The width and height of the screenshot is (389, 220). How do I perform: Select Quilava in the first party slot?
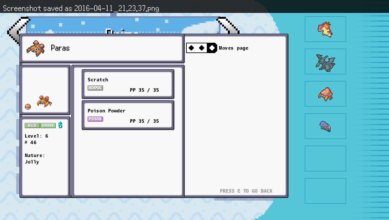click(x=325, y=29)
